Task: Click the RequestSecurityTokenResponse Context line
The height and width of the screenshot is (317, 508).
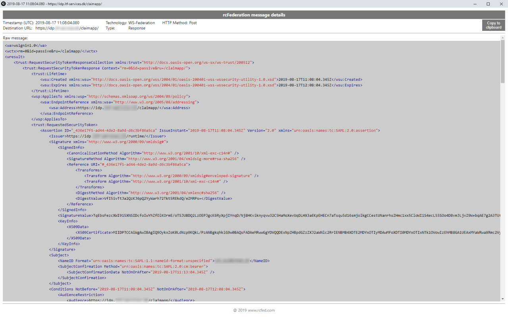Action: [x=107, y=68]
